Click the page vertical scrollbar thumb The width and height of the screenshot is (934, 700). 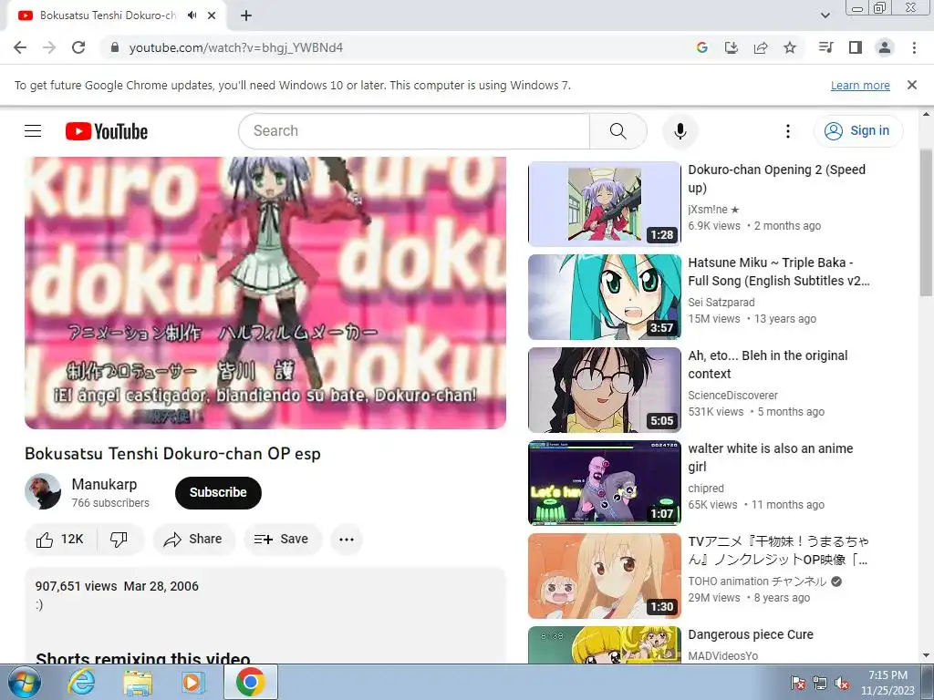click(927, 221)
